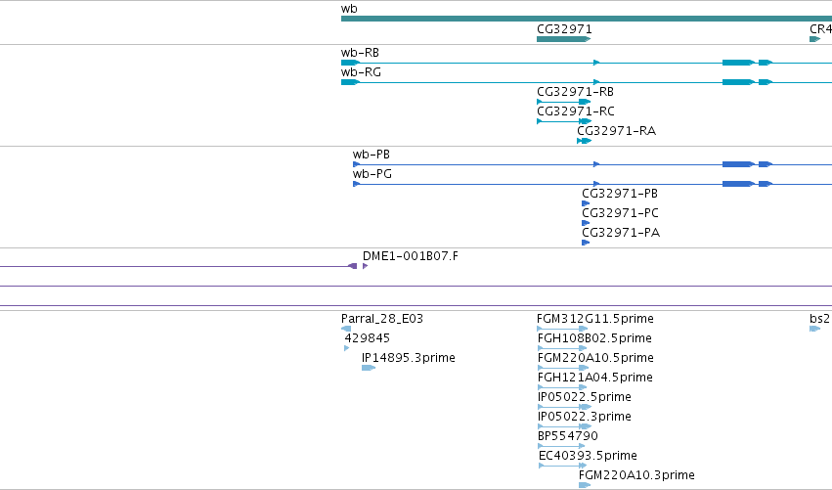832x490 pixels.
Task: Select the FGM312G11.5prime EST feature
Action: point(562,329)
